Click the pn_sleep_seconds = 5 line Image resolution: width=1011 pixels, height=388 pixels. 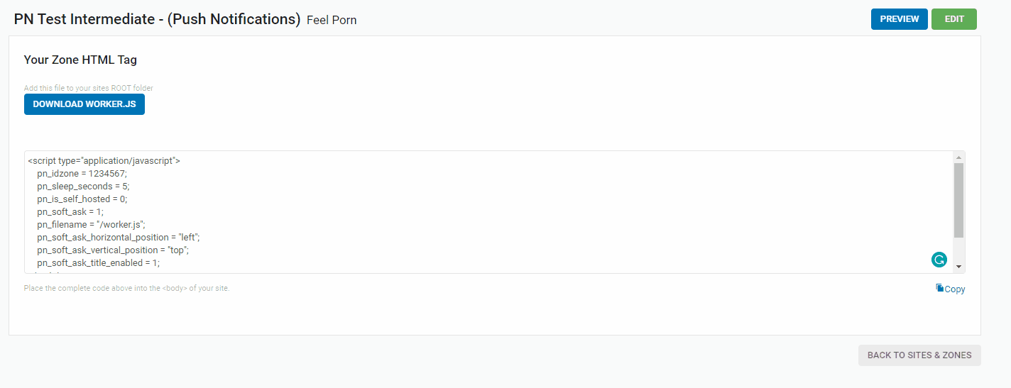pos(83,187)
